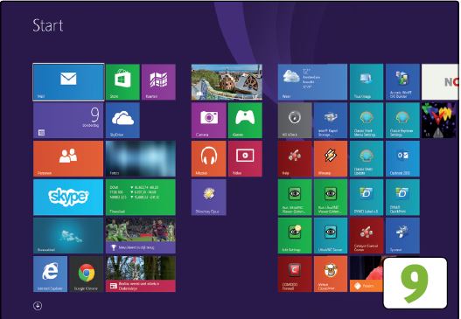Open the blurred Foto's photos tile
The width and height of the screenshot is (461, 319).
click(x=141, y=158)
